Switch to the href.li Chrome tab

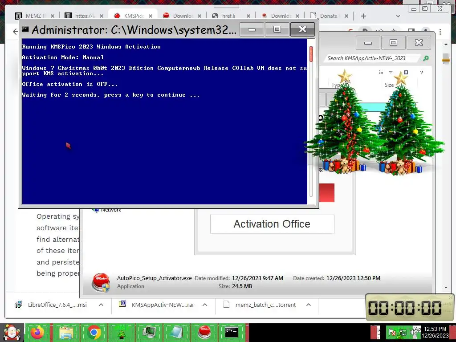point(228,16)
